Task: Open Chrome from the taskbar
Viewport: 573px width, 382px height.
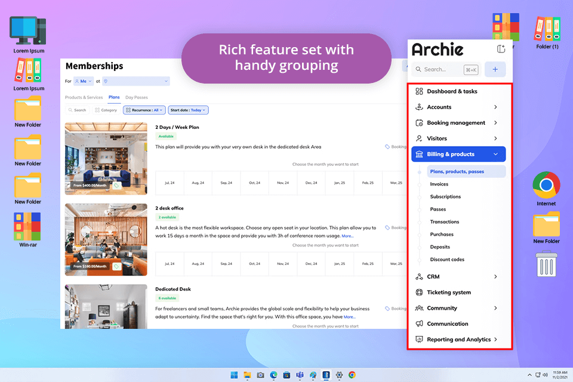Action: pos(352,375)
